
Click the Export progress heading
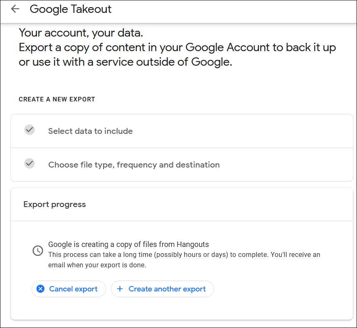[54, 204]
